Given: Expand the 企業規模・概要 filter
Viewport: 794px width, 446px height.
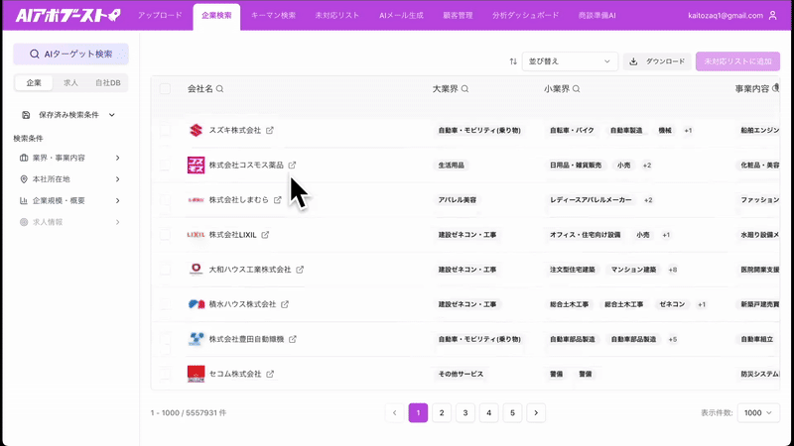Looking at the screenshot, I should [70, 201].
